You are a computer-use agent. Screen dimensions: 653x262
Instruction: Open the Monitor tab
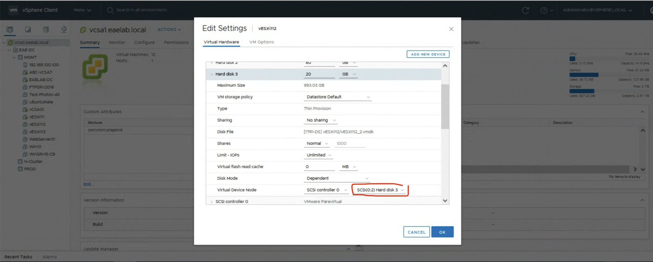117,42
